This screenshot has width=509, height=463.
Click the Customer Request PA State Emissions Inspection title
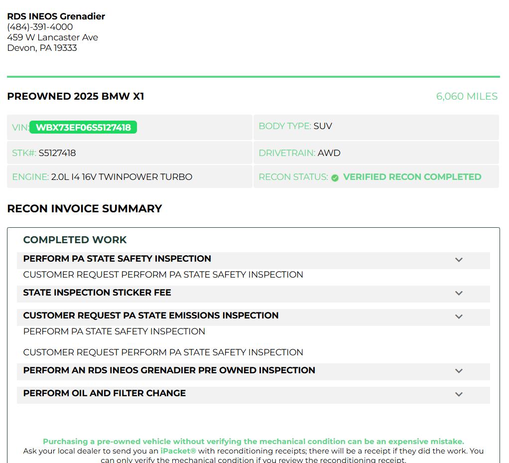(x=150, y=315)
